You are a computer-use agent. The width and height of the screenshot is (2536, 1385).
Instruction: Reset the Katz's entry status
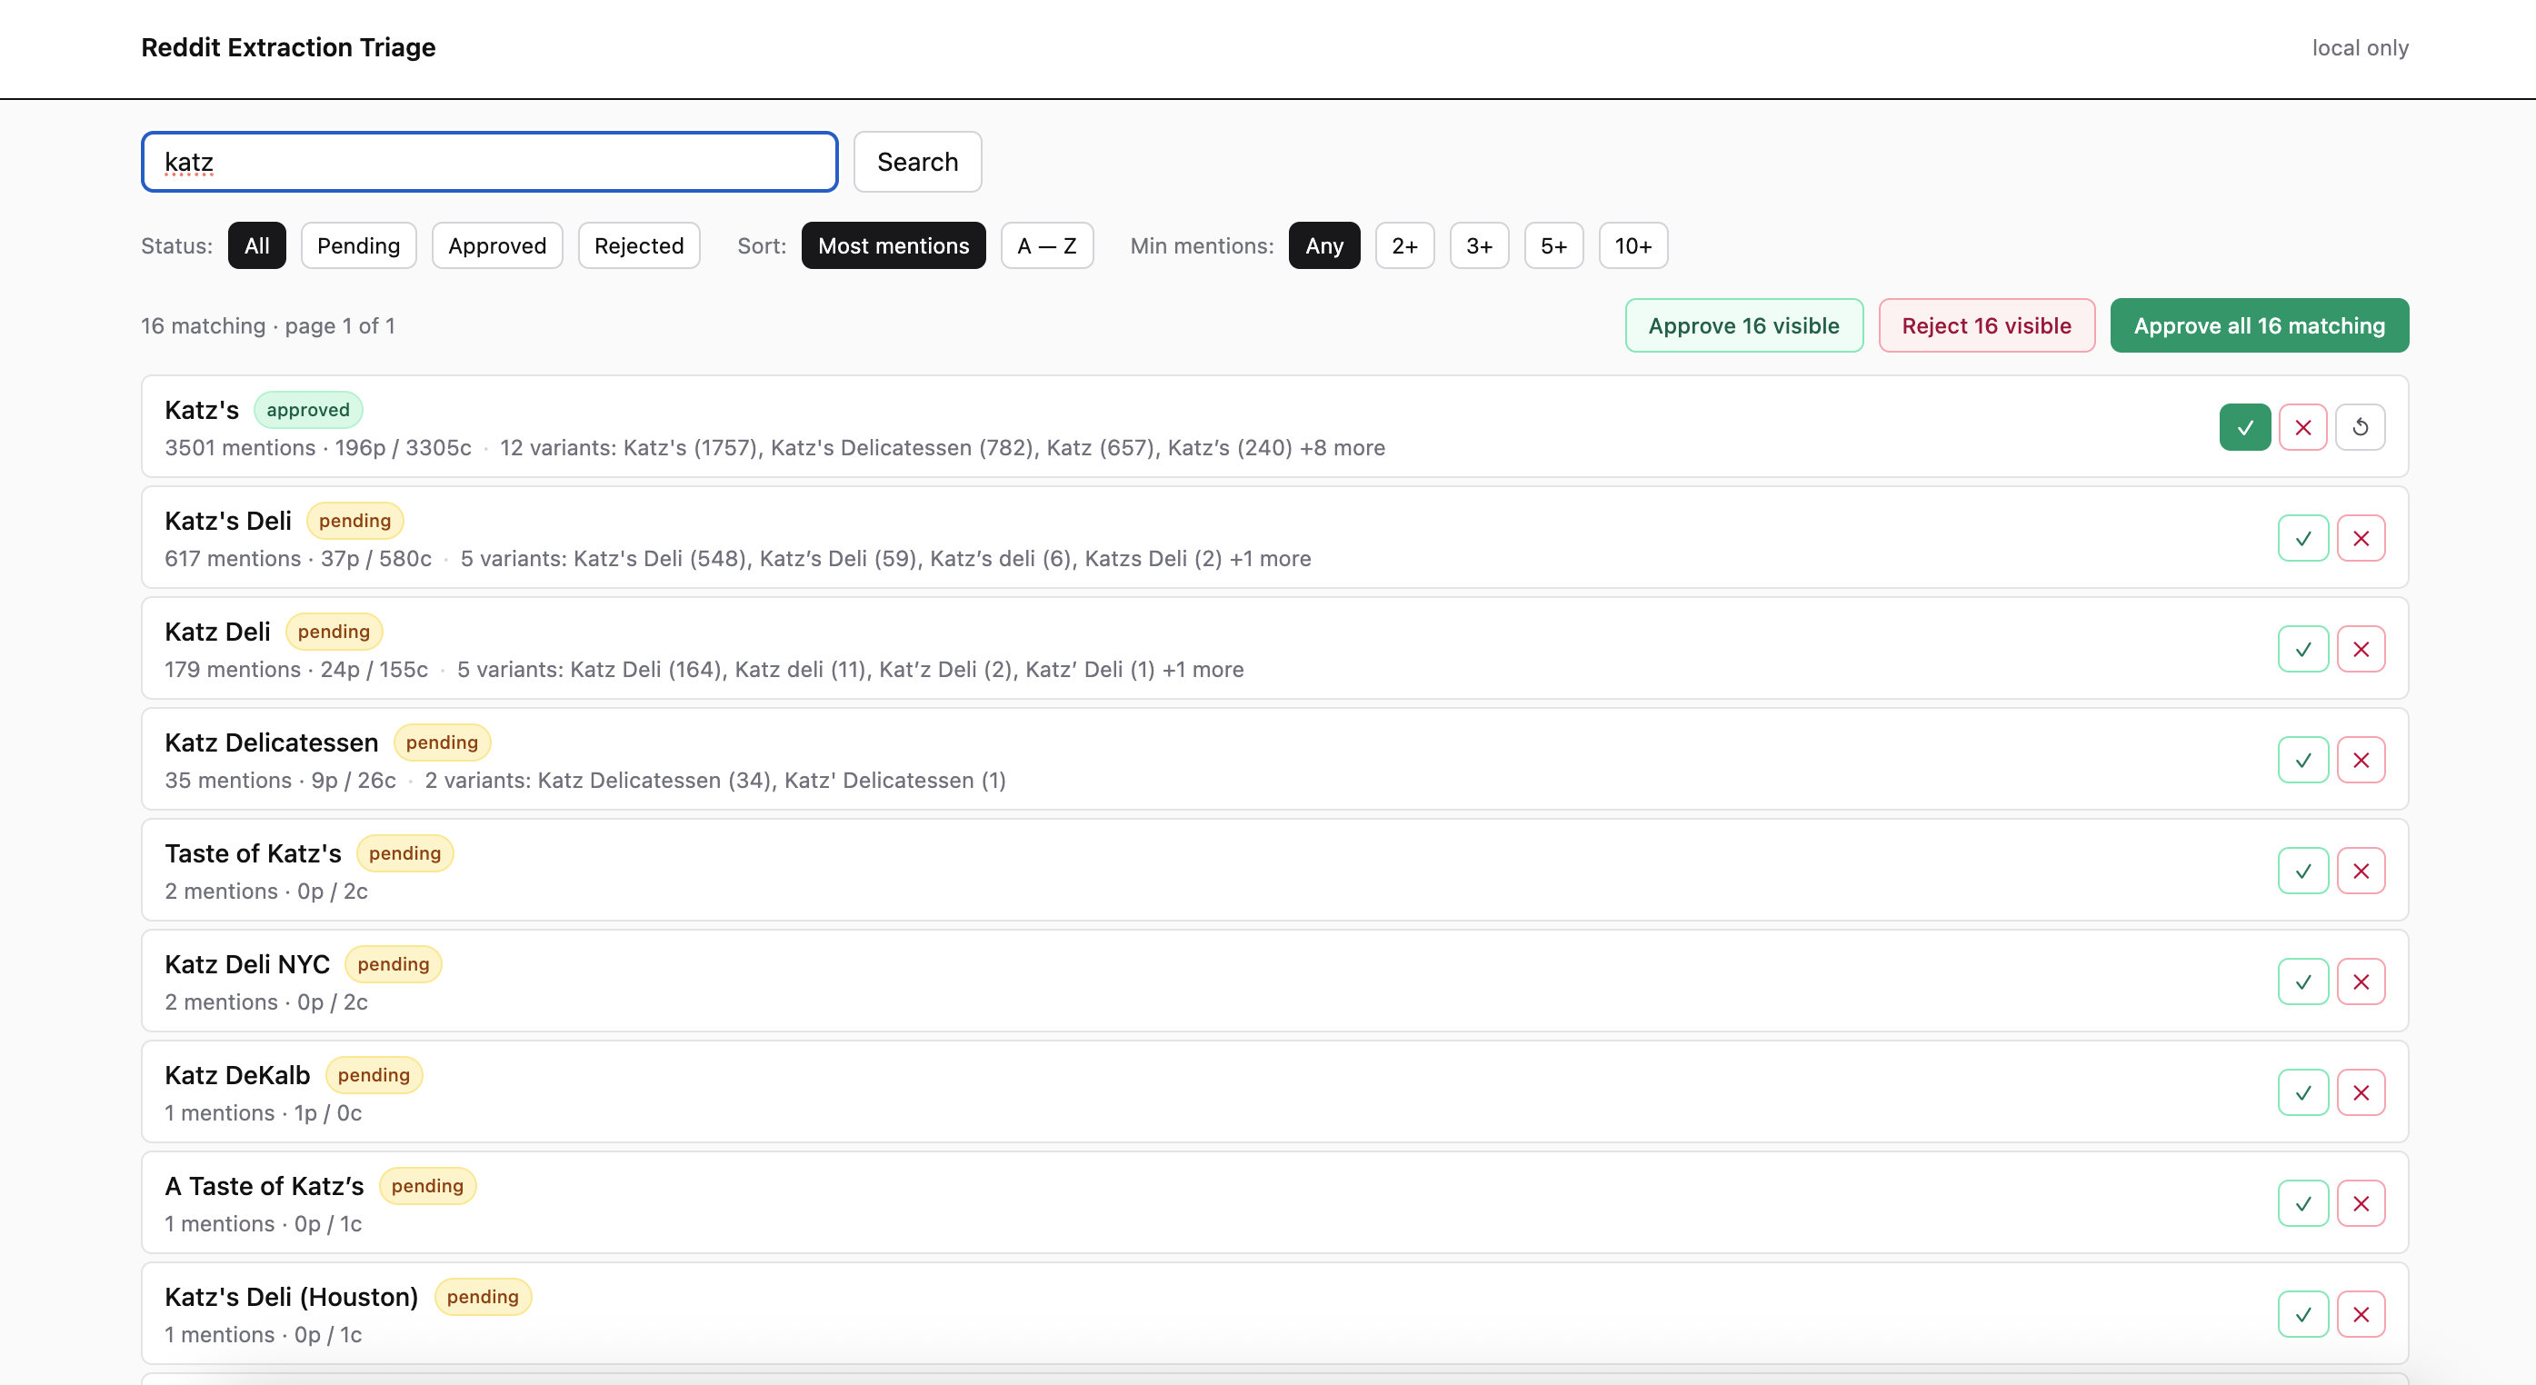[2361, 427]
